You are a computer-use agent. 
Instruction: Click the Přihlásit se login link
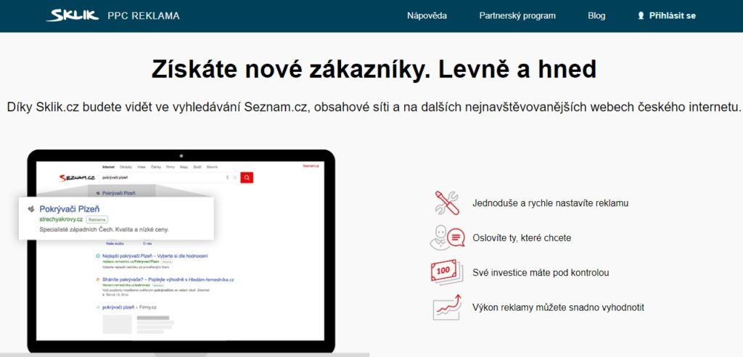point(672,15)
